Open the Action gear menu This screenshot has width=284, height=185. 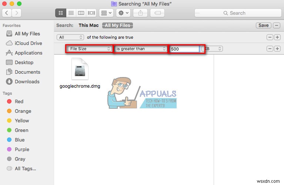click(x=123, y=13)
